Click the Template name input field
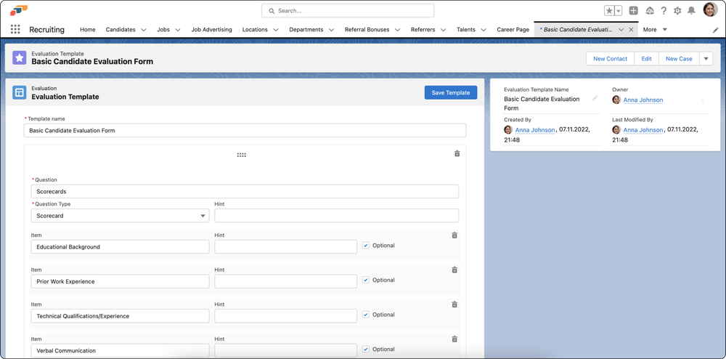726x359 pixels. coord(245,131)
